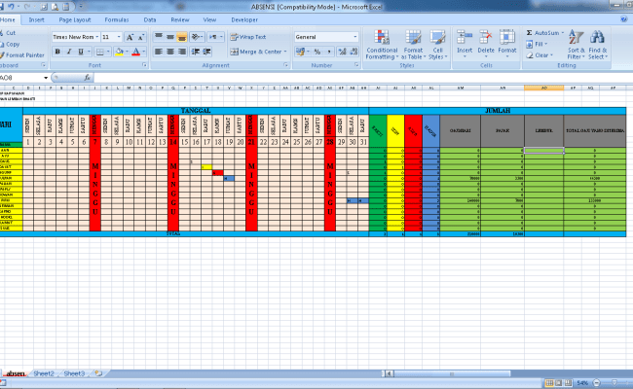The width and height of the screenshot is (633, 389).
Task: Open Find & Select menu
Action: [597, 42]
